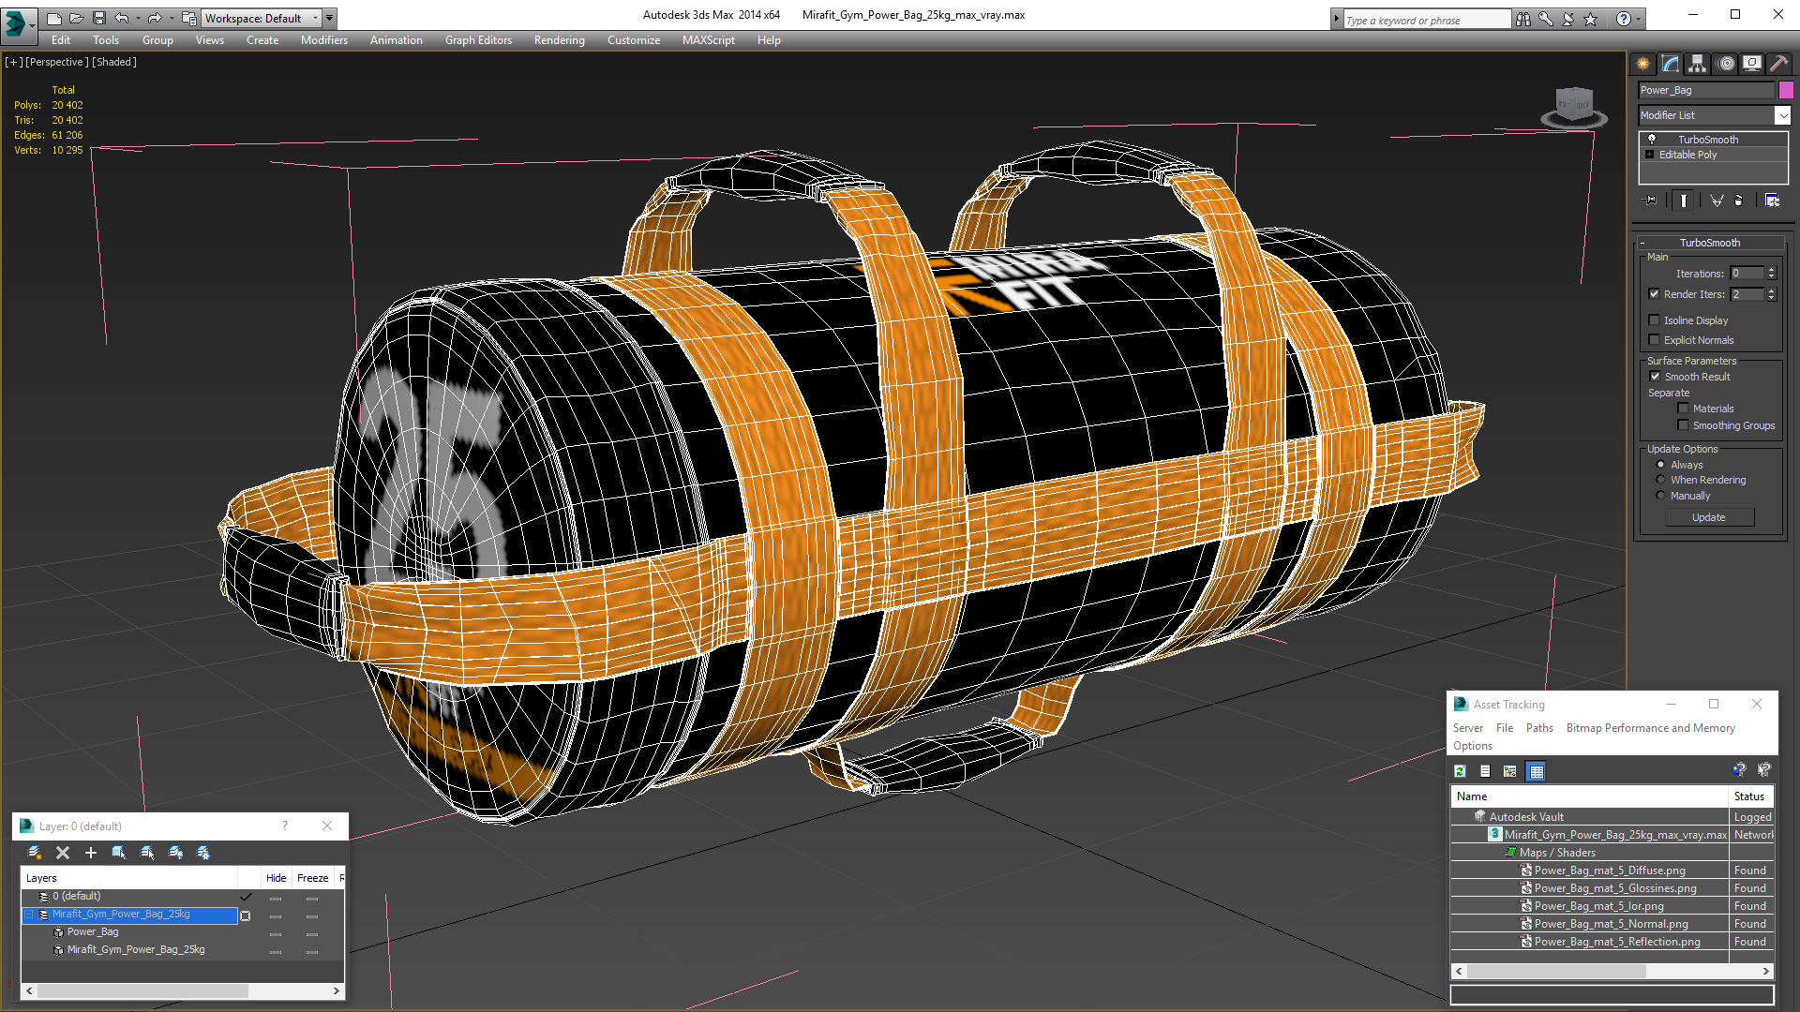The height and width of the screenshot is (1012, 1800).
Task: Click Hide/Unhide All Layers icon
Action: tap(175, 853)
